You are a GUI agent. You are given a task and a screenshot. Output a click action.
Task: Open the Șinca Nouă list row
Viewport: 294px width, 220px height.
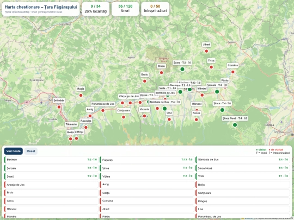pyautogui.click(x=243, y=168)
